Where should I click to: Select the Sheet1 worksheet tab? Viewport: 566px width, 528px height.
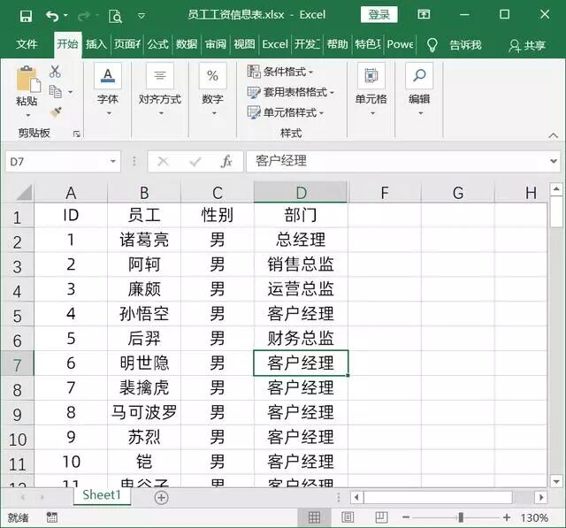pyautogui.click(x=102, y=495)
